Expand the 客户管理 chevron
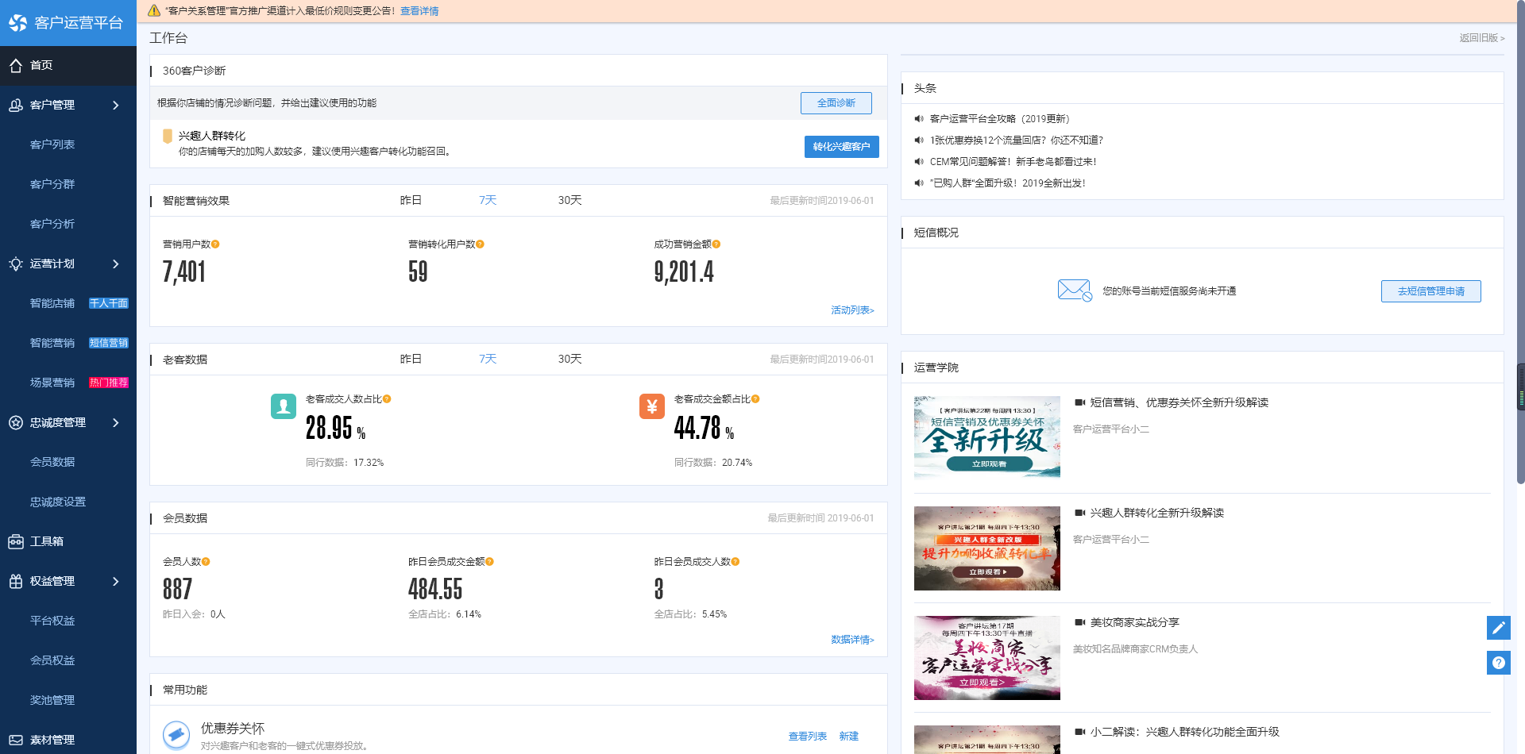This screenshot has width=1525, height=754. [116, 105]
